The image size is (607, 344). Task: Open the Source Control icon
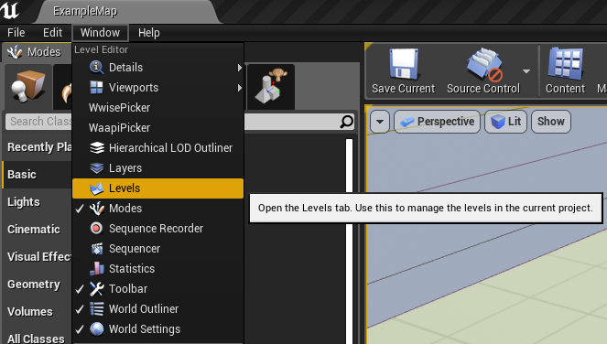coord(484,64)
